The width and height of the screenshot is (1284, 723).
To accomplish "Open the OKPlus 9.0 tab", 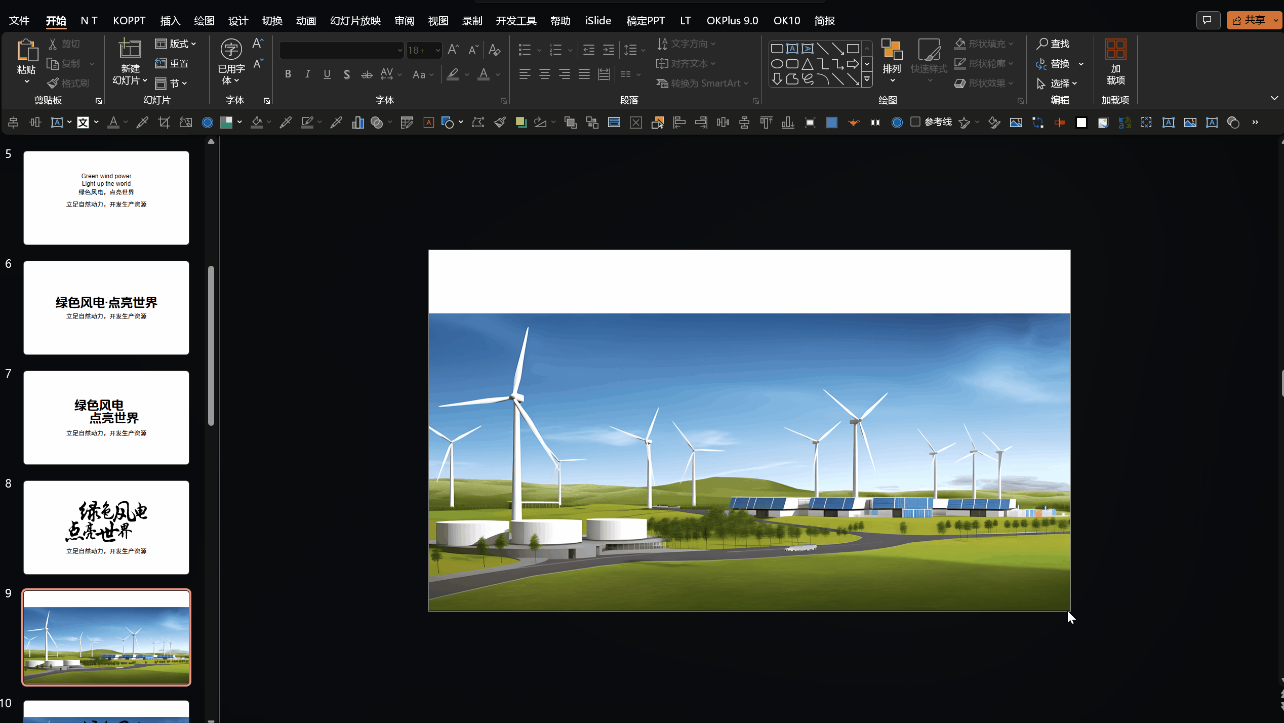I will click(732, 21).
